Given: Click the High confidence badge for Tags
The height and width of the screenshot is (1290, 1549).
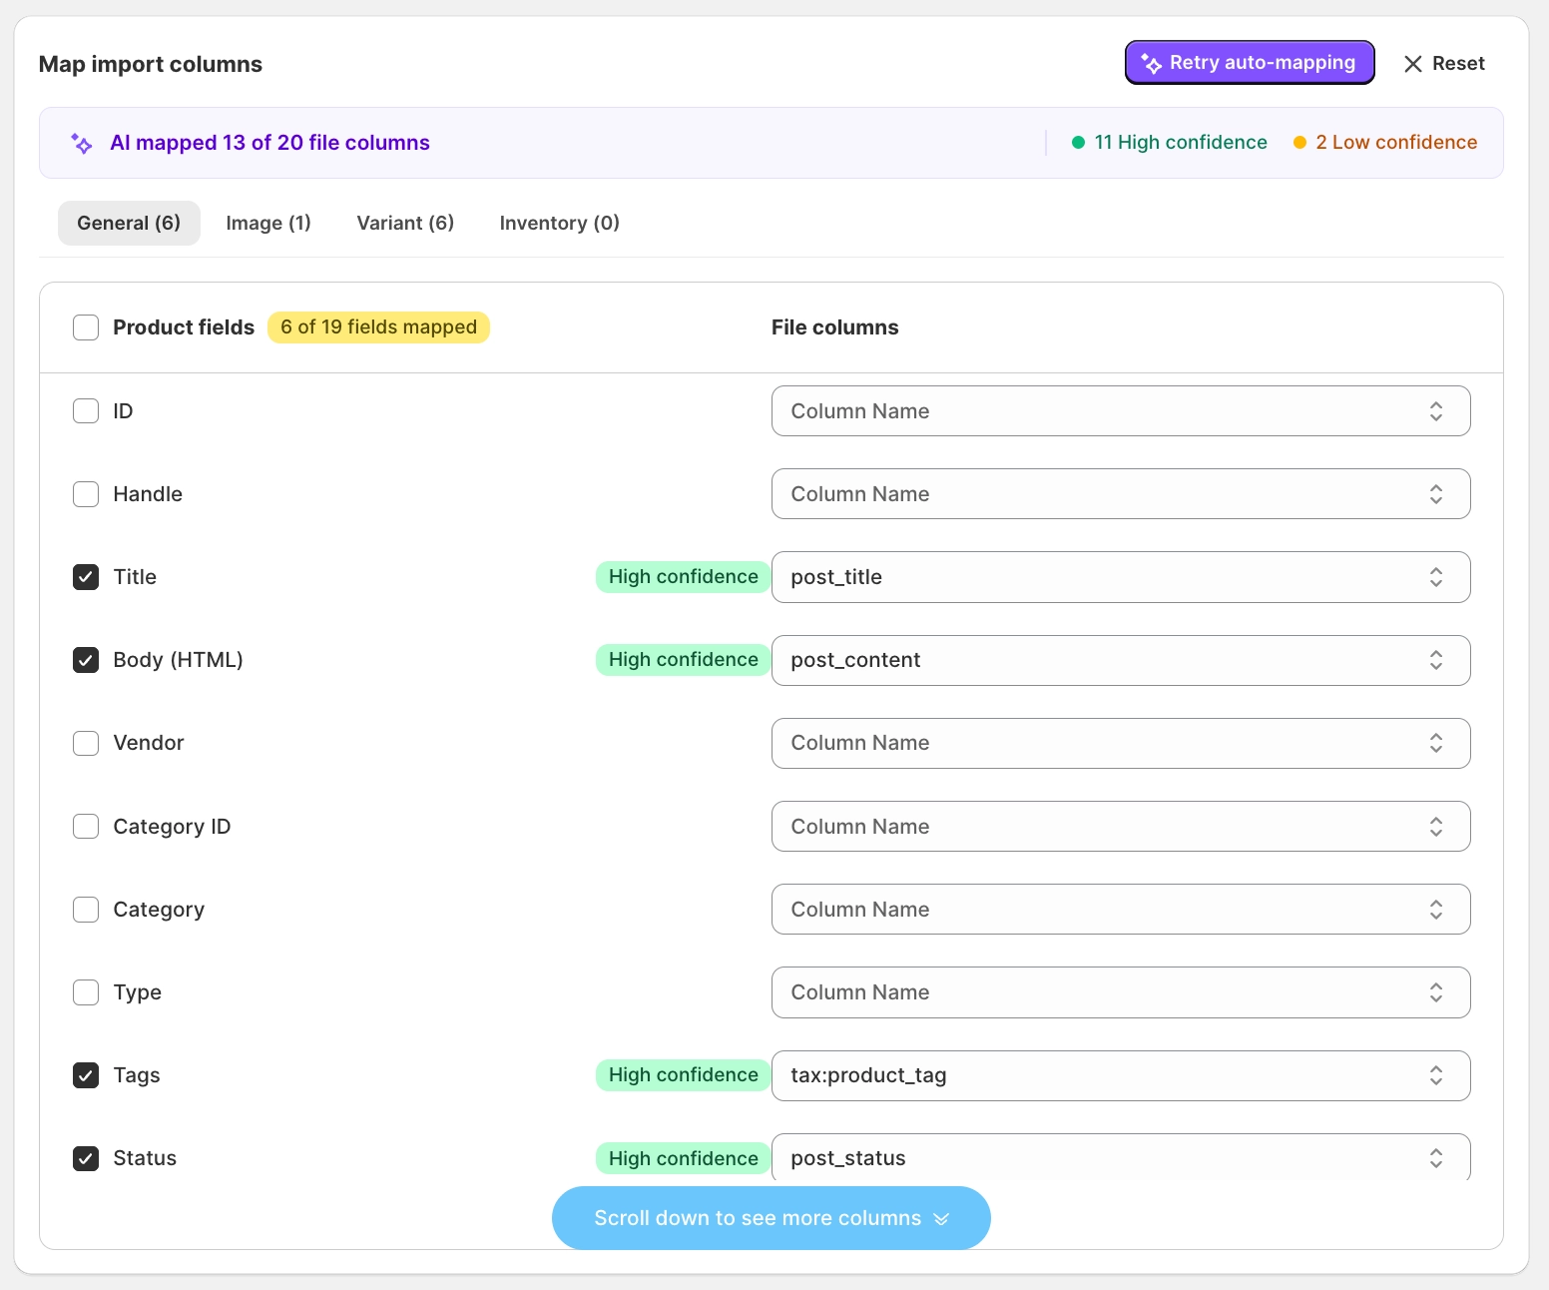Looking at the screenshot, I should 684,1075.
